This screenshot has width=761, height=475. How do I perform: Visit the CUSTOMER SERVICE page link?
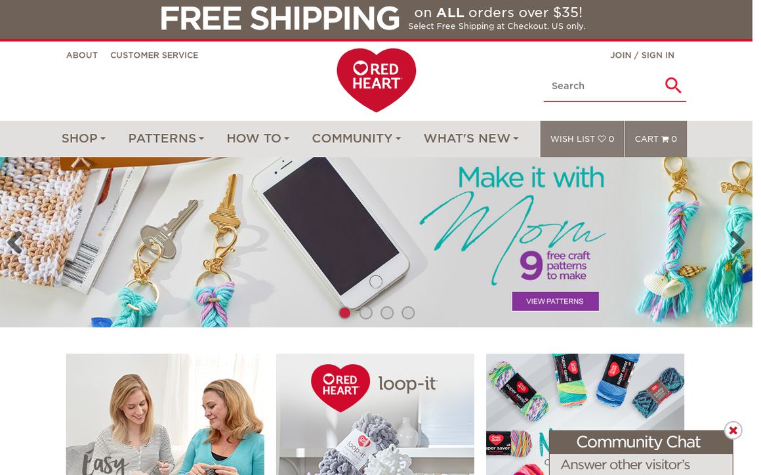point(154,55)
